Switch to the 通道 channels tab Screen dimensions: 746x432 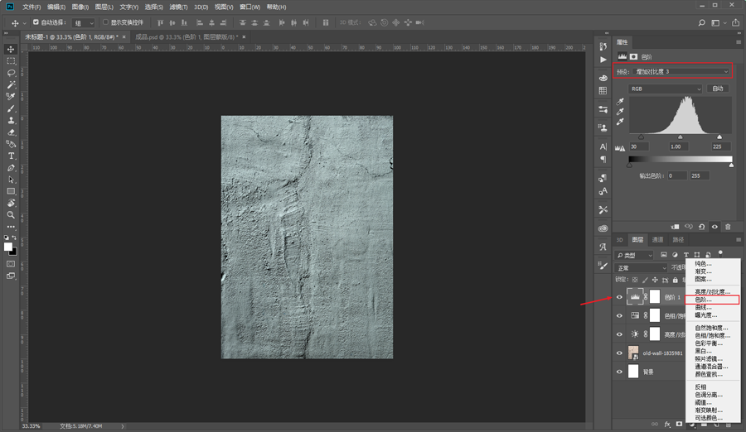coord(657,240)
